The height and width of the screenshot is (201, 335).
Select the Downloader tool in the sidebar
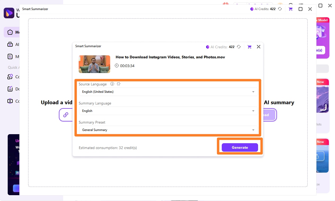click(x=10, y=89)
